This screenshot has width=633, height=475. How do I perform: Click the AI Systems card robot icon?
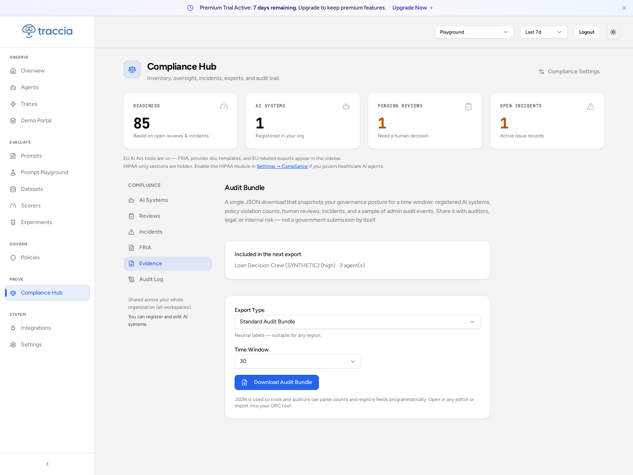[x=346, y=106]
